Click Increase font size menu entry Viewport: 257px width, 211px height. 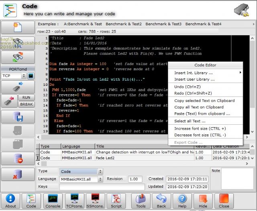[200, 128]
